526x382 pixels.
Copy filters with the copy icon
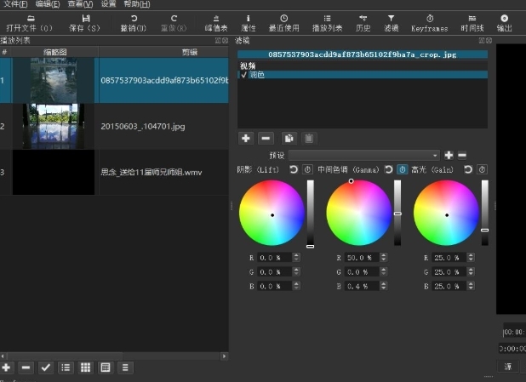(289, 138)
